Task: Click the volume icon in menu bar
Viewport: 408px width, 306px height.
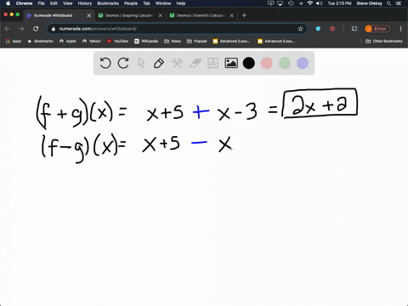Action: (x=320, y=3)
